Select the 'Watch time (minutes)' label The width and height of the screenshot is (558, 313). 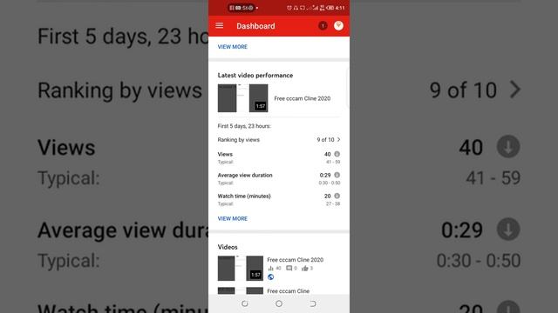[x=244, y=196]
